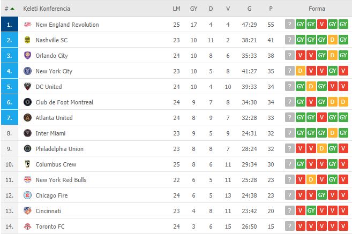352x234 pixels.
Task: Open the Philadelphia Union team link
Action: click(59, 149)
